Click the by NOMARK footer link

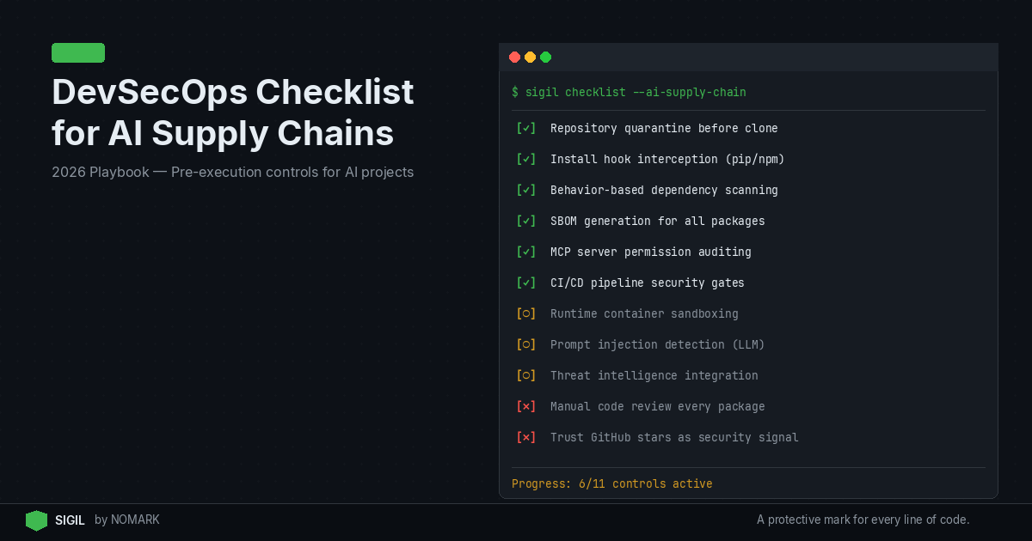coord(127,520)
